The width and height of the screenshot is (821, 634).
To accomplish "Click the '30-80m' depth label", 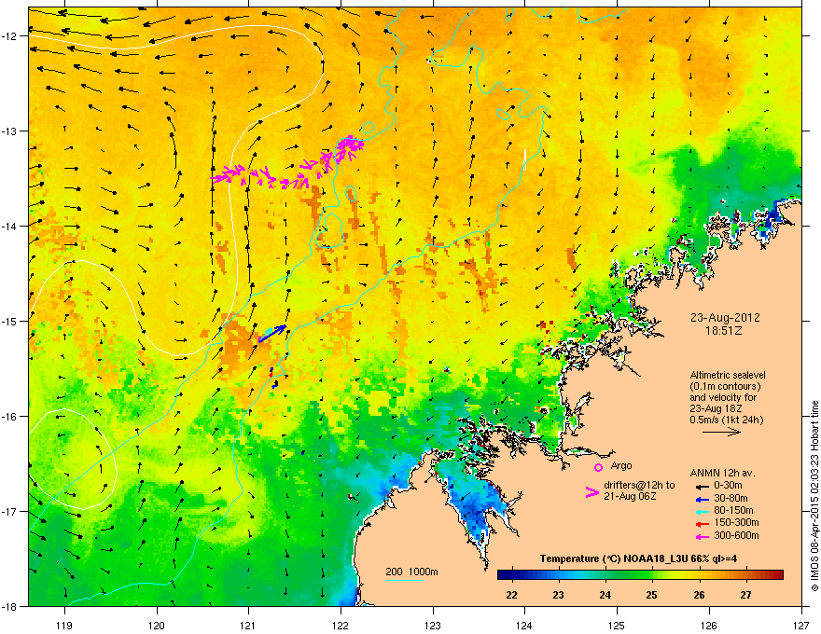I will 731,498.
